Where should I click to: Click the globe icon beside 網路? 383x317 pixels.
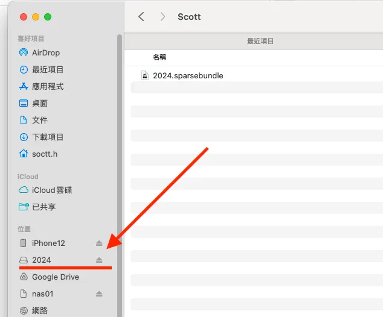[24, 310]
